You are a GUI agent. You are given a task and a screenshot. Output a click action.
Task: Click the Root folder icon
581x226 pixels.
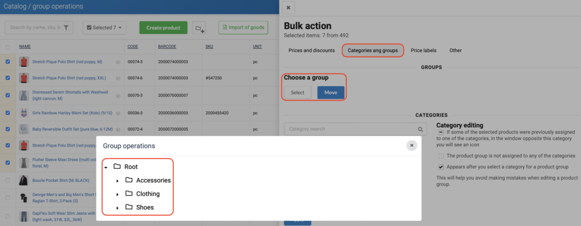click(117, 167)
